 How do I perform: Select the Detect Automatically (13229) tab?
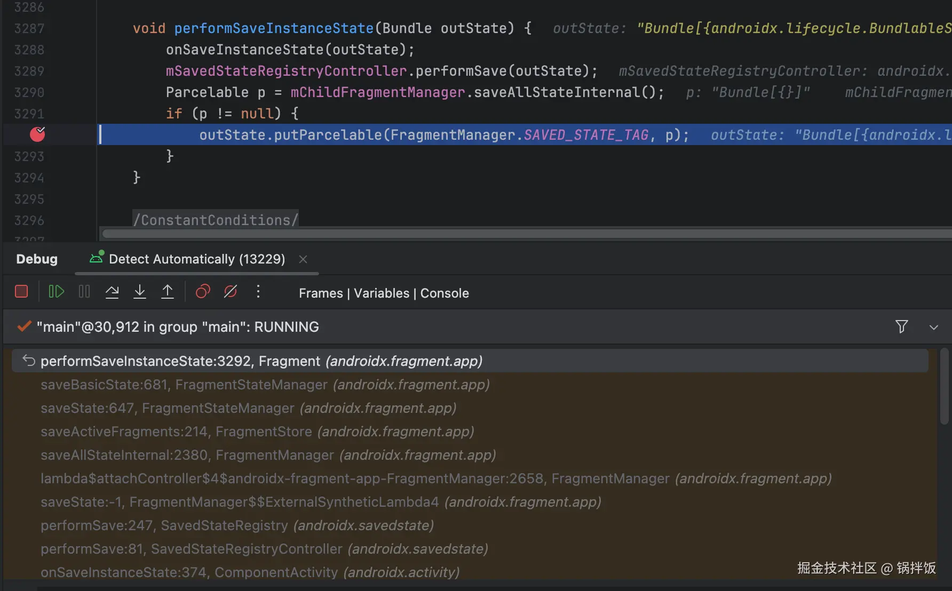(x=196, y=259)
